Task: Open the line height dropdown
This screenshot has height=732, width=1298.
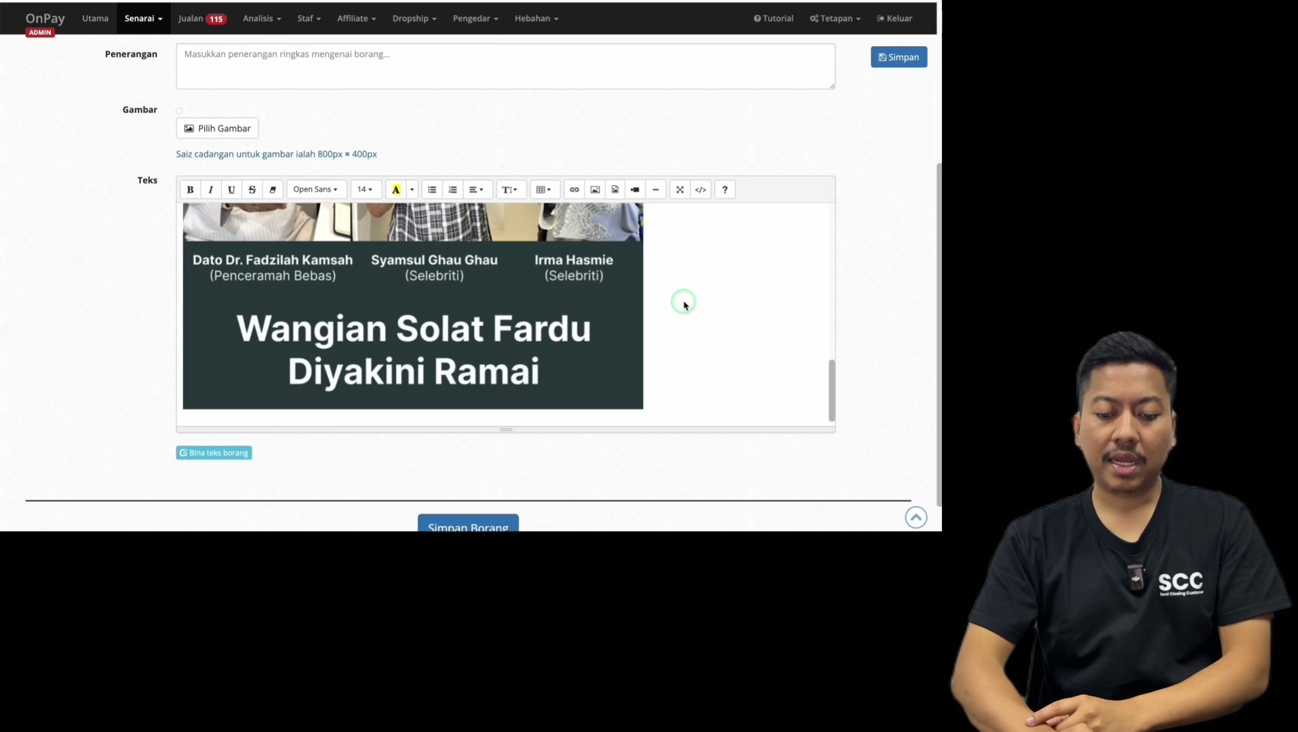Action: coord(510,190)
